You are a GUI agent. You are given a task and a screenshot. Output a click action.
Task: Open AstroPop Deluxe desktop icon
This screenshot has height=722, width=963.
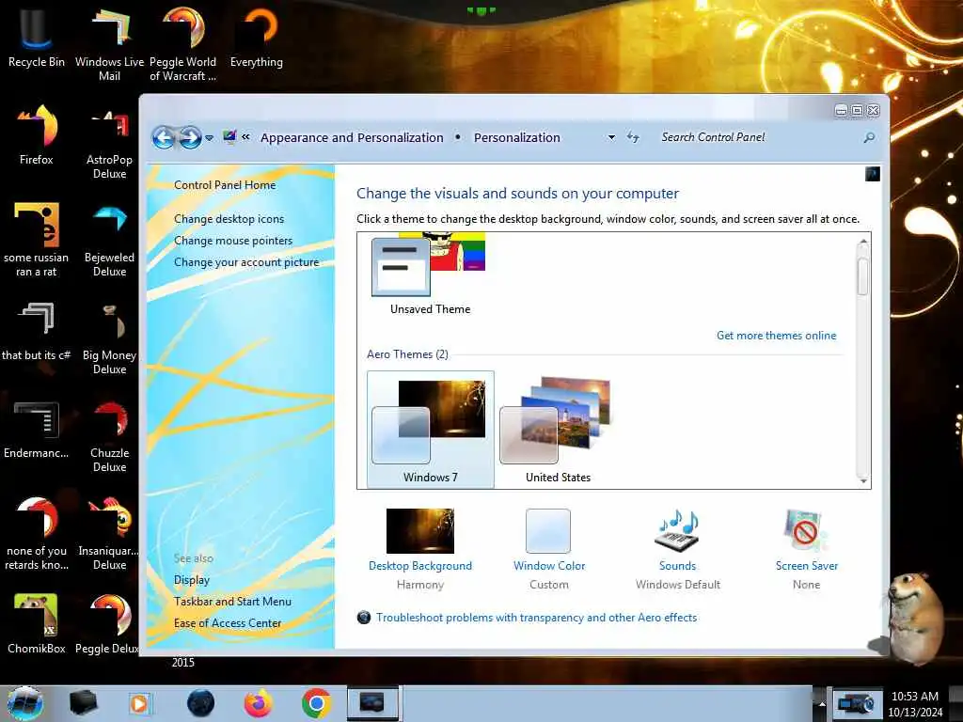[109, 143]
